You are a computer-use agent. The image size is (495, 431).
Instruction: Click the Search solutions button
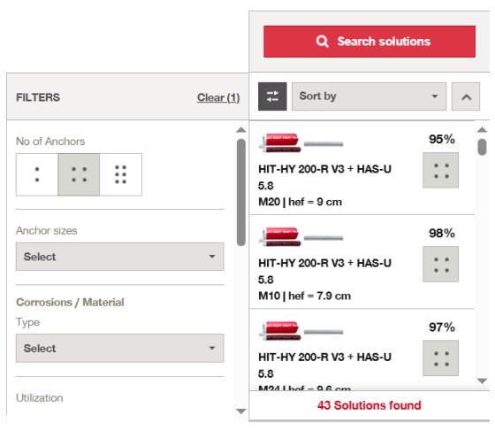369,42
